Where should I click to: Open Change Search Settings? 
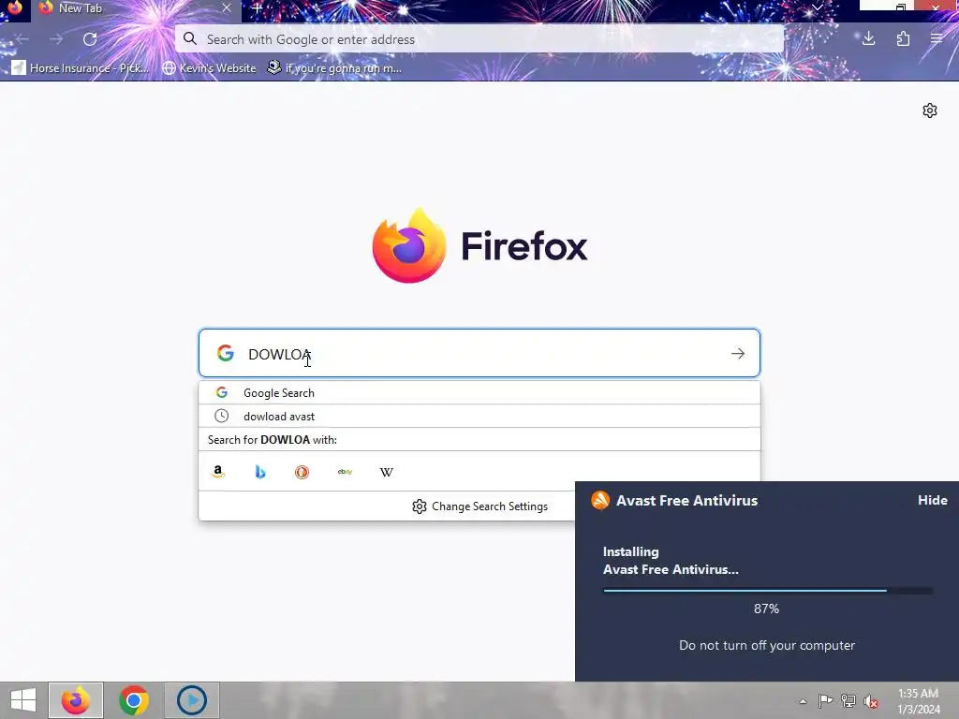coord(480,506)
